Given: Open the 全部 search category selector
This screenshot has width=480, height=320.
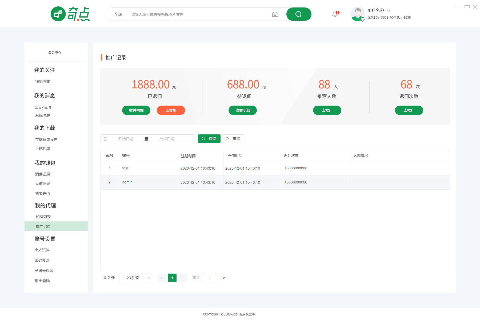Looking at the screenshot, I should point(118,14).
